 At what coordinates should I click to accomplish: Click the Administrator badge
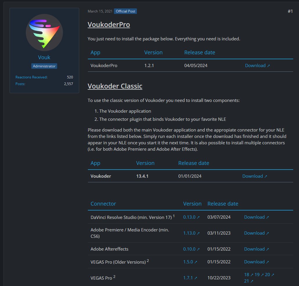[x=44, y=66]
